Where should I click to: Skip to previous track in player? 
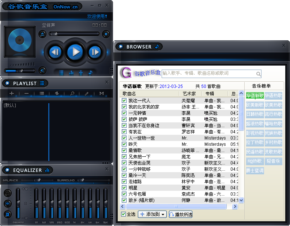click(55, 52)
